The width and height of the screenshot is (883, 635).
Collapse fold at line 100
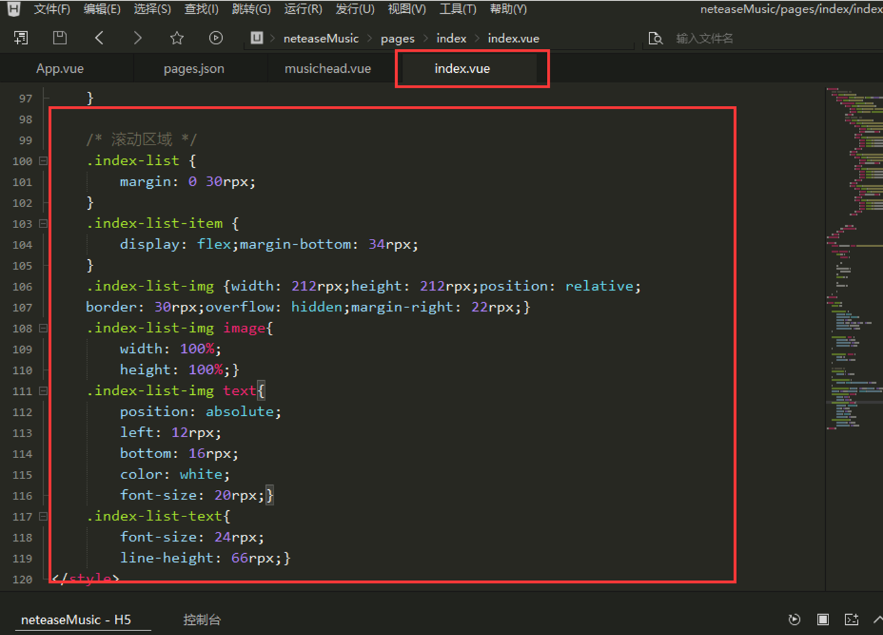pos(43,161)
